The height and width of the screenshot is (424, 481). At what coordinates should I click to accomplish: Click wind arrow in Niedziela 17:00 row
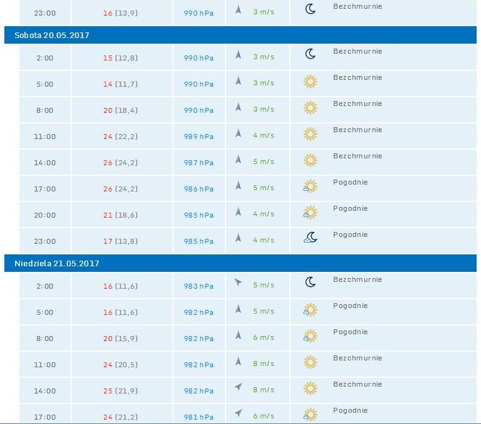(x=238, y=413)
